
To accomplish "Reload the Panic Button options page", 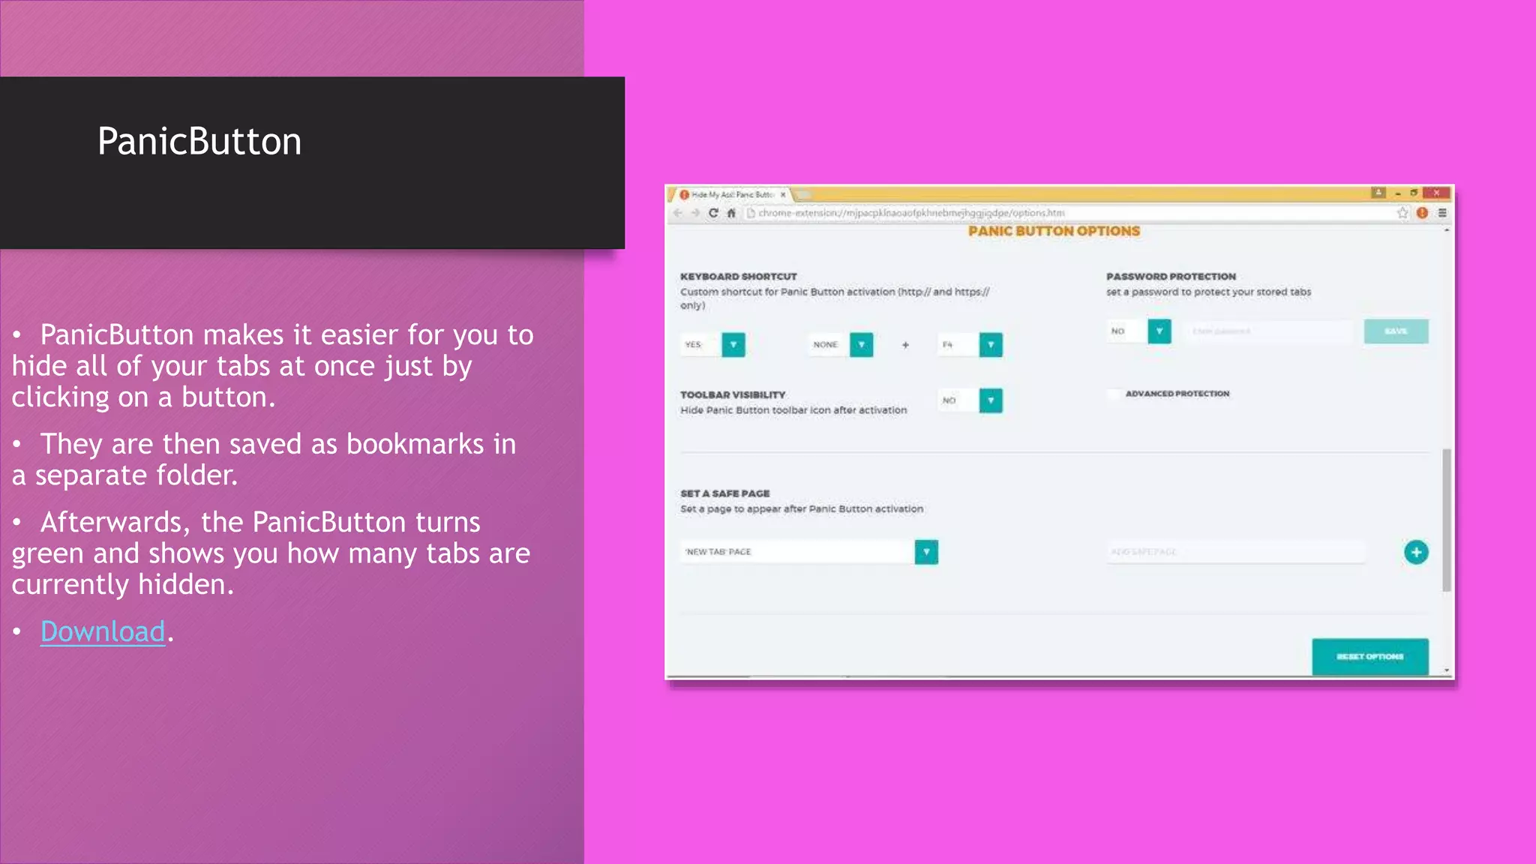I will [x=713, y=213].
